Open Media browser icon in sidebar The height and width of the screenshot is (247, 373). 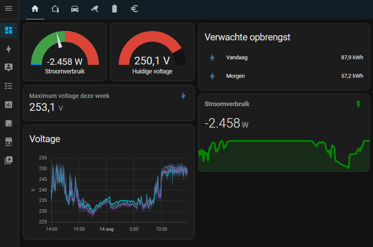(x=9, y=160)
